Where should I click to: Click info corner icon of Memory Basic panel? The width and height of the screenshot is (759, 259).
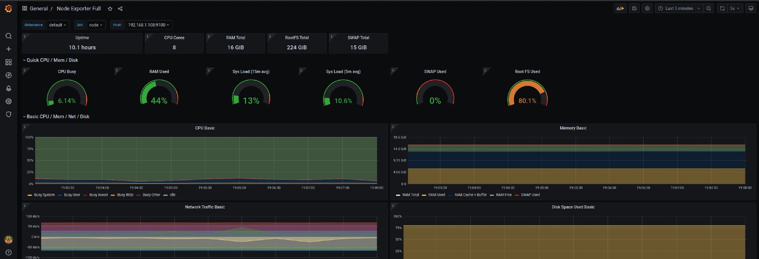point(393,126)
